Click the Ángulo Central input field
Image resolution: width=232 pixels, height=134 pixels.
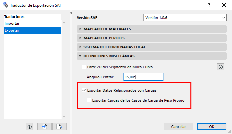click(143, 77)
